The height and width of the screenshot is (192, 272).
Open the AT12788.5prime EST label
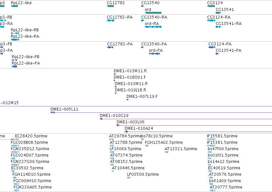pyautogui.click(x=126, y=142)
